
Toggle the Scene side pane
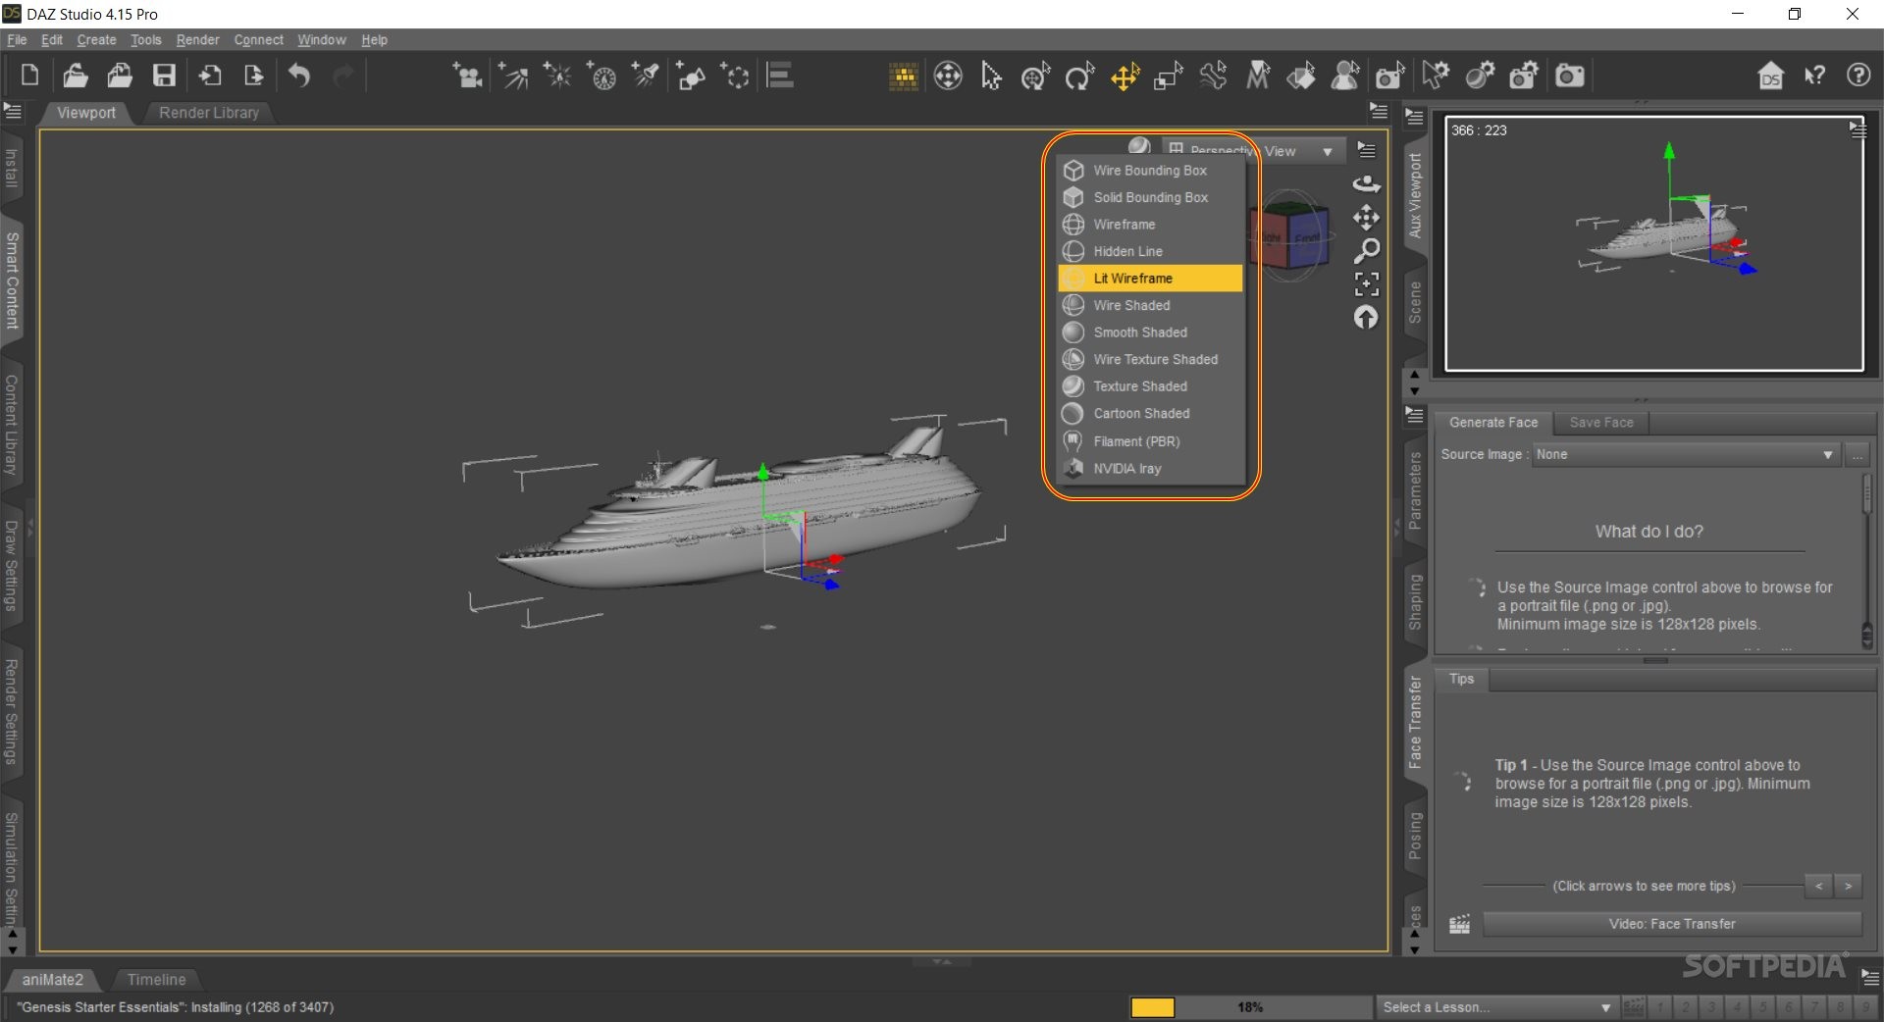(1415, 302)
